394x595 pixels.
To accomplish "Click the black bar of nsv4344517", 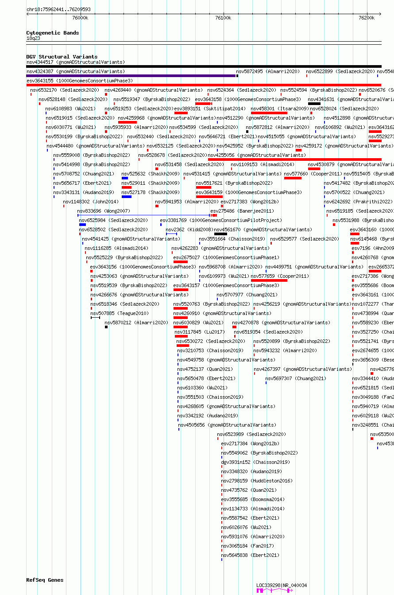I will [204, 66].
